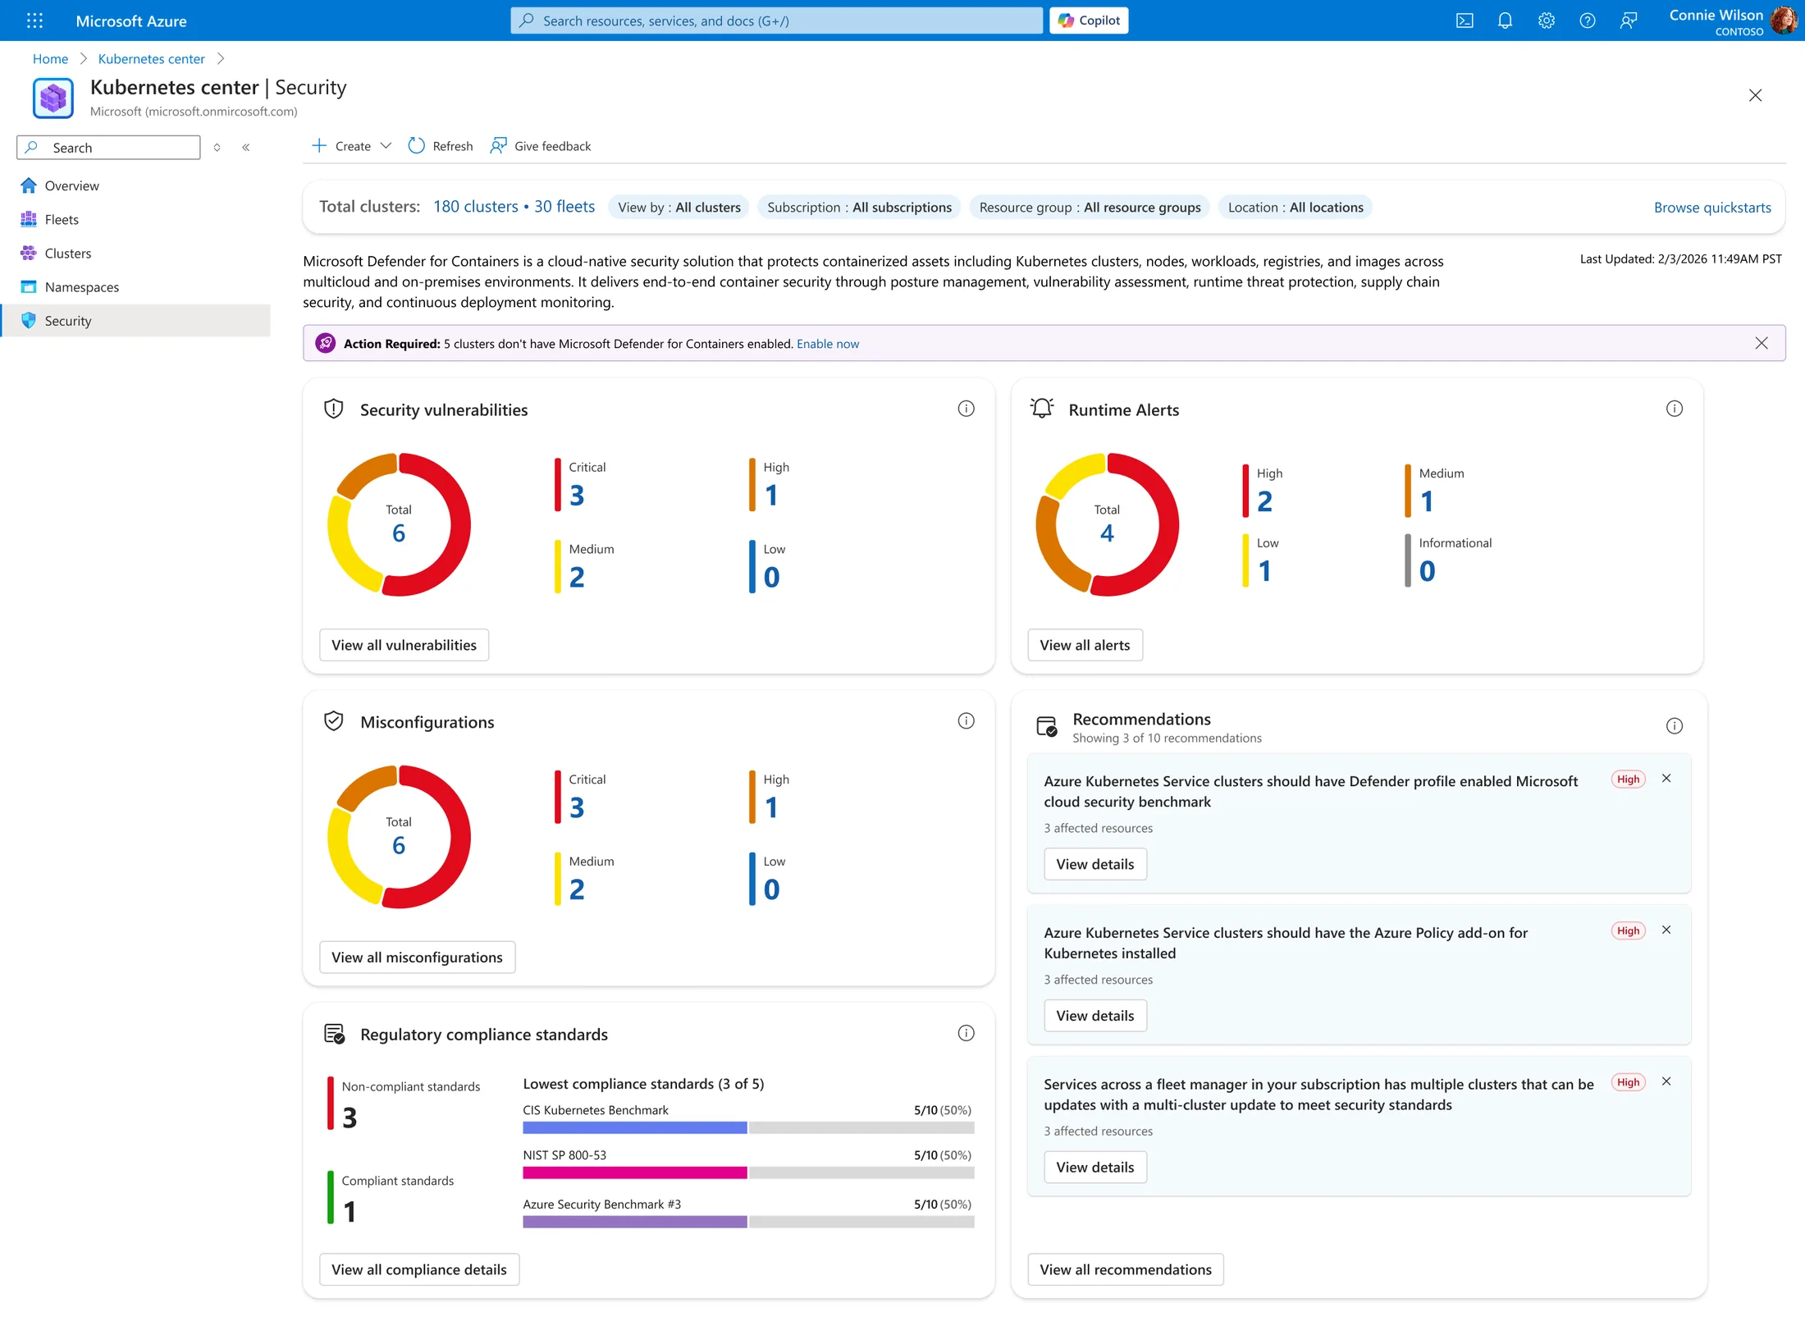This screenshot has height=1335, width=1805.
Task: Open info icon for Security vulnerabilities
Action: click(x=966, y=408)
